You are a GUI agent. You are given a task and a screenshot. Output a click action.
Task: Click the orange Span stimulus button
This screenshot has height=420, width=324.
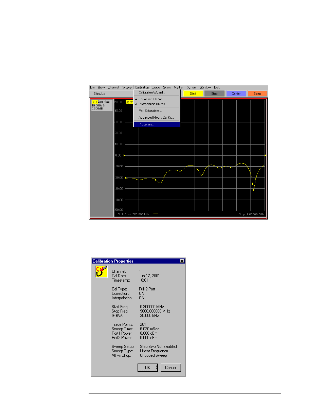pyautogui.click(x=257, y=94)
